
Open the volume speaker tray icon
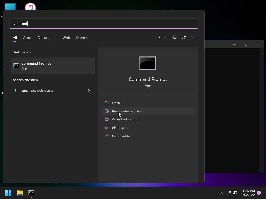click(235, 193)
